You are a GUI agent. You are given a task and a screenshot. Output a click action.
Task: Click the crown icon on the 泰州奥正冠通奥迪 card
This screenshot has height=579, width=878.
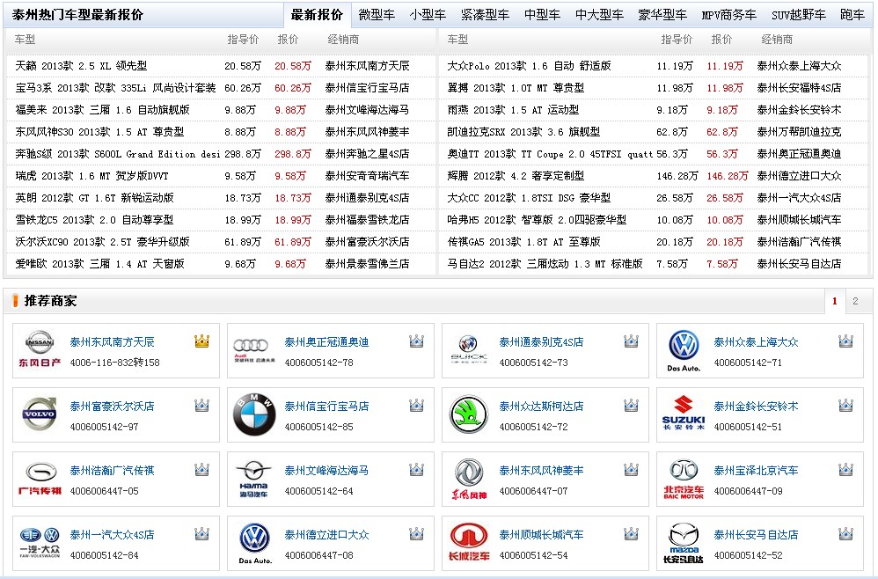416,341
